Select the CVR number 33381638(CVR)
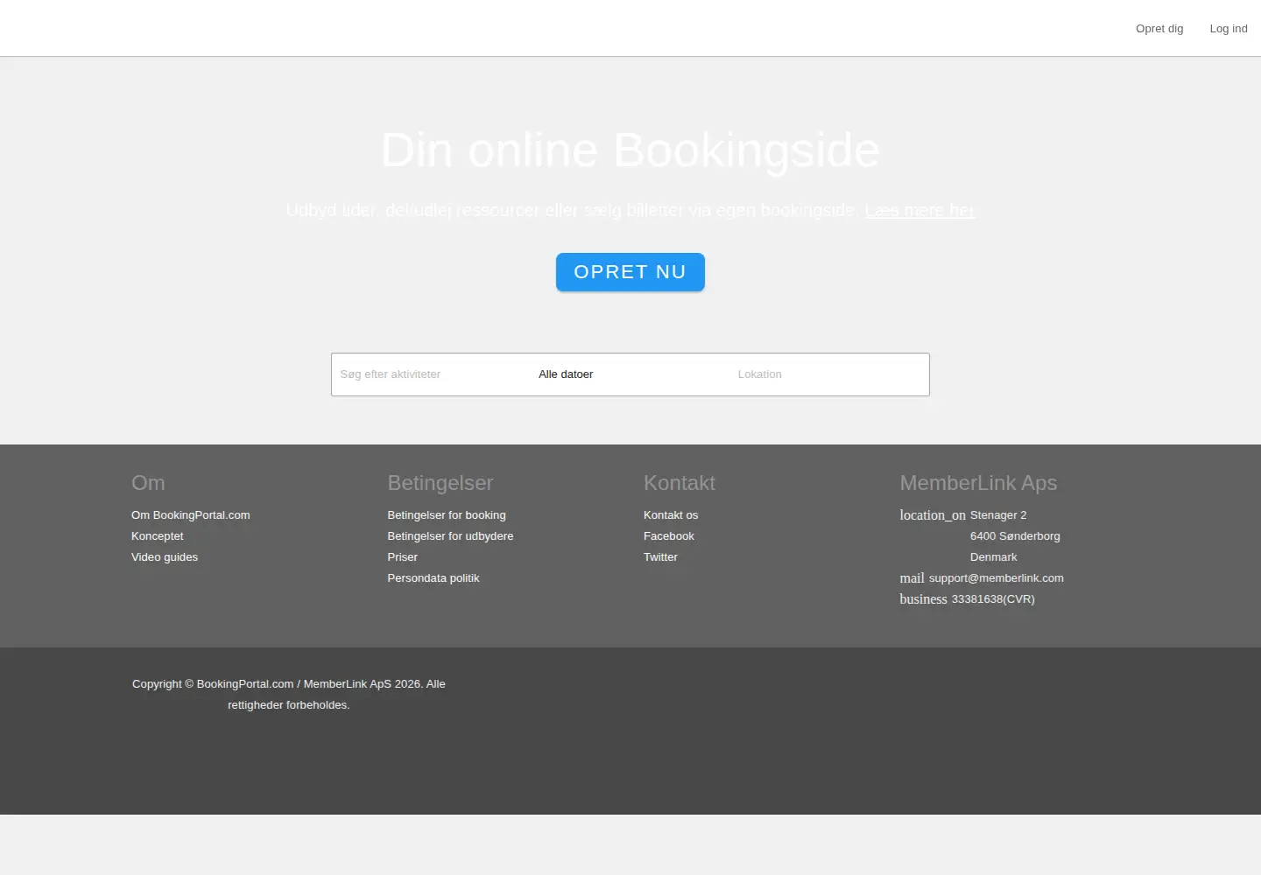 (993, 599)
